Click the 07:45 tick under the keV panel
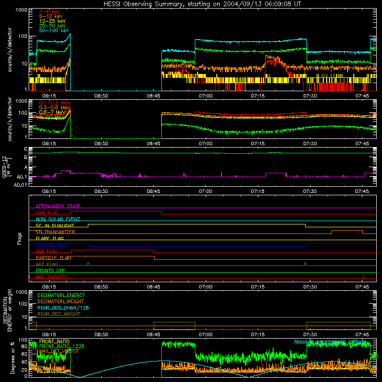382x382 pixels. (x=362, y=96)
